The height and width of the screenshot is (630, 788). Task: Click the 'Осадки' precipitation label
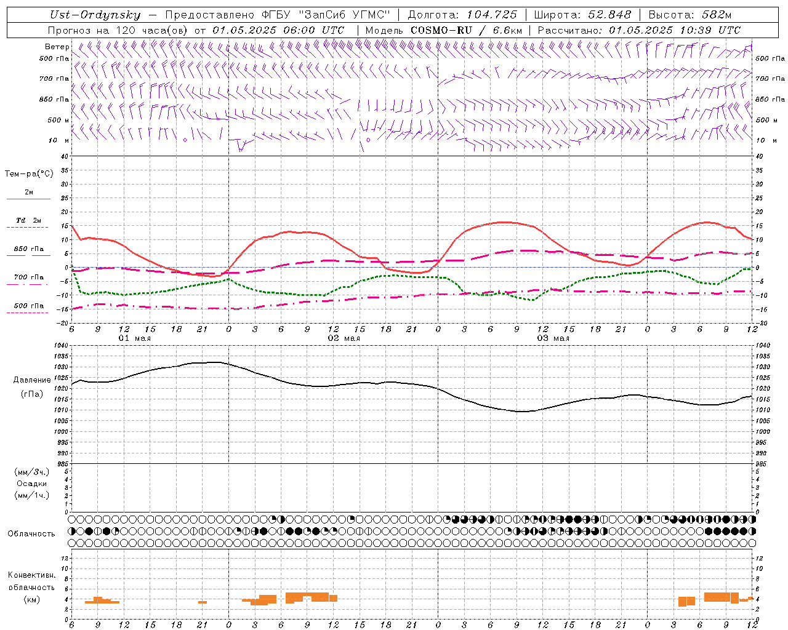point(32,484)
